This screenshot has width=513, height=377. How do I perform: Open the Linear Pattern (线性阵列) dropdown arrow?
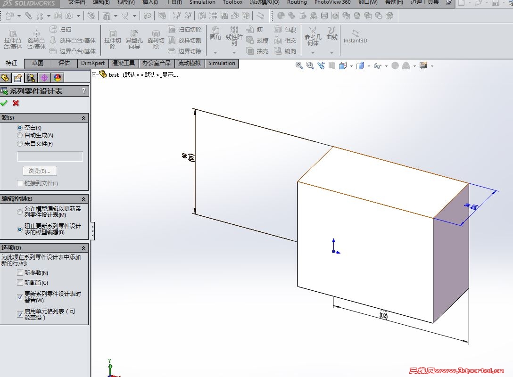point(234,52)
